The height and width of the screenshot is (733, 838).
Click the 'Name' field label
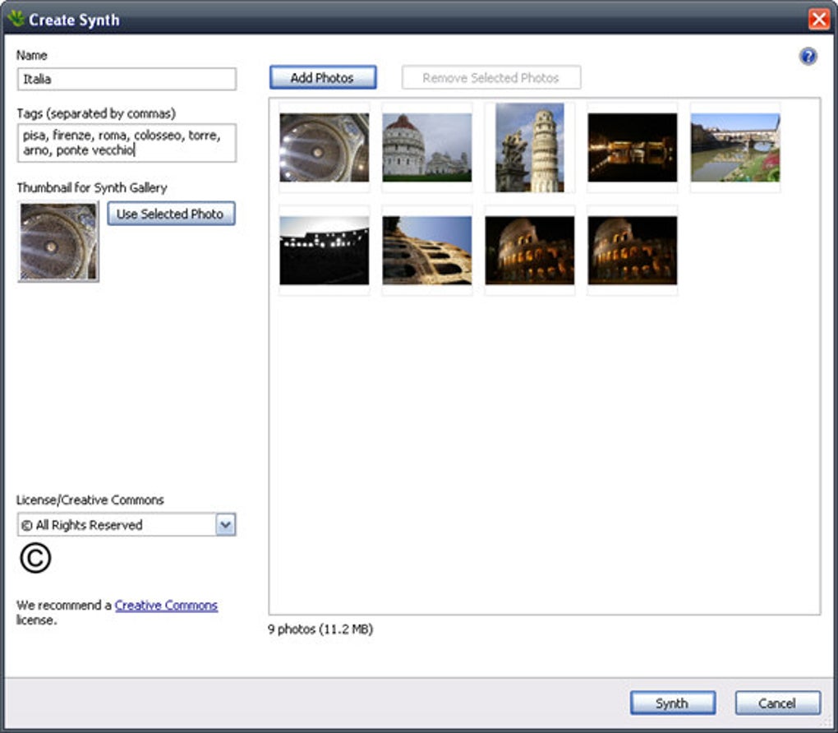(x=31, y=55)
